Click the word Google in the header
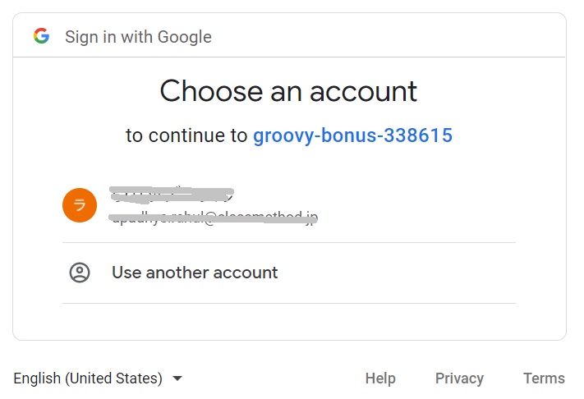 pyautogui.click(x=184, y=37)
